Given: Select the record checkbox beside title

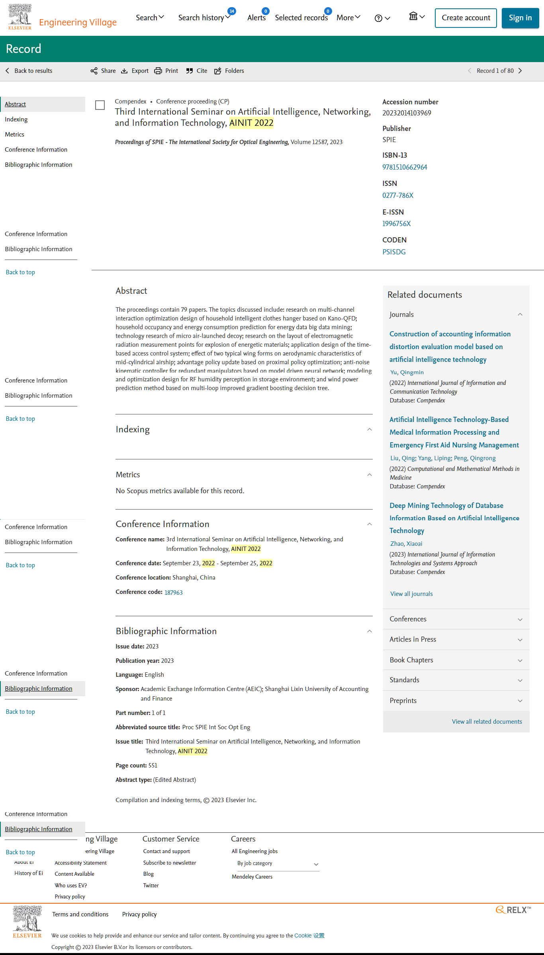Looking at the screenshot, I should pyautogui.click(x=100, y=105).
